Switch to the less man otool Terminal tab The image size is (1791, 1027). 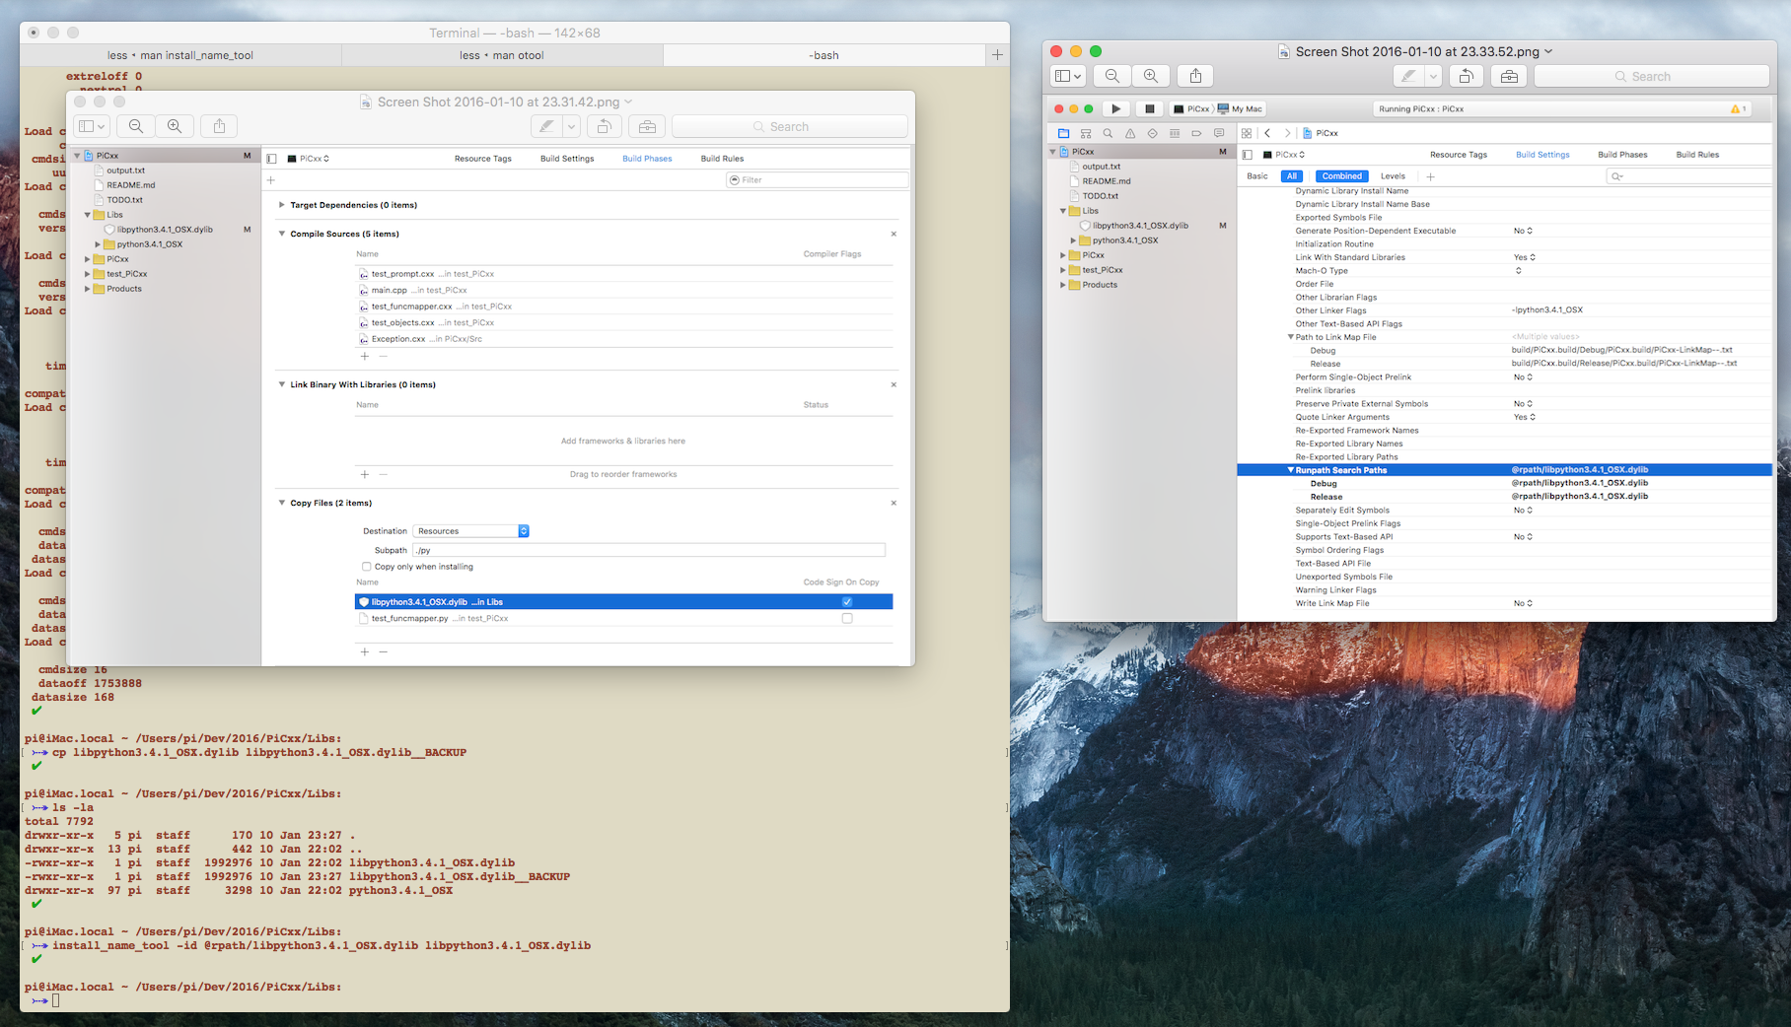pyautogui.click(x=502, y=55)
